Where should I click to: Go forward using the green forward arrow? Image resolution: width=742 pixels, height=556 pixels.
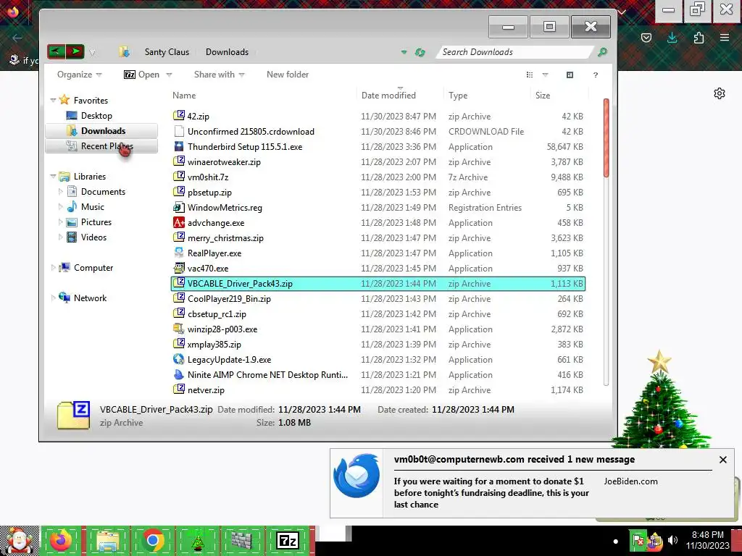point(75,51)
